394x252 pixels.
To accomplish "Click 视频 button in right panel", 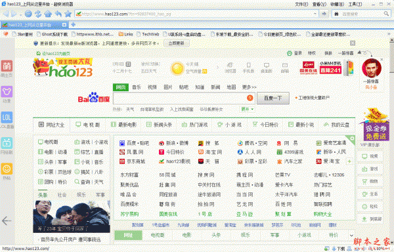I will coord(370,156).
